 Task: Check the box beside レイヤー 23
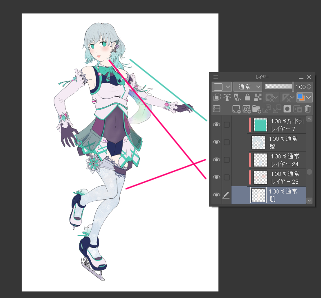(227, 178)
